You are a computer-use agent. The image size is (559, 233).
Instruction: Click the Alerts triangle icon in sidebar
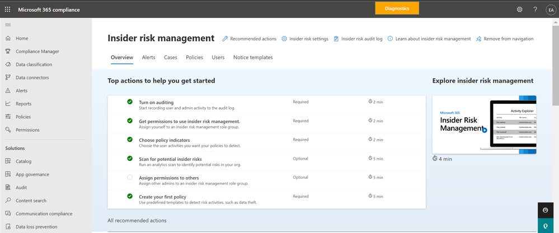tap(8, 91)
